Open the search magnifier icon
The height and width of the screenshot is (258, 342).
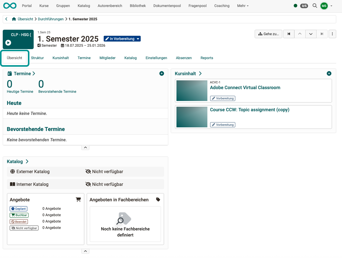[x=315, y=5]
